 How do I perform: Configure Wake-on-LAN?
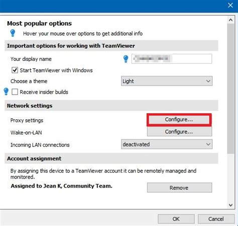pyautogui.click(x=179, y=131)
